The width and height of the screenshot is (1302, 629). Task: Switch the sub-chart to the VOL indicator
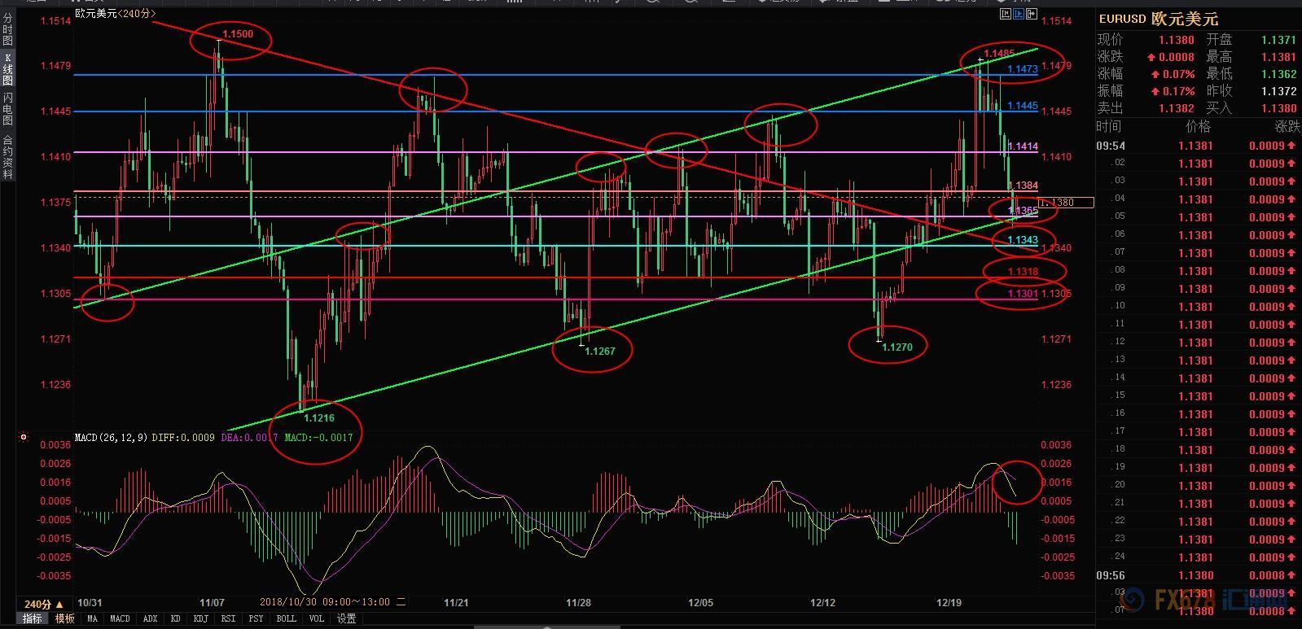317,618
